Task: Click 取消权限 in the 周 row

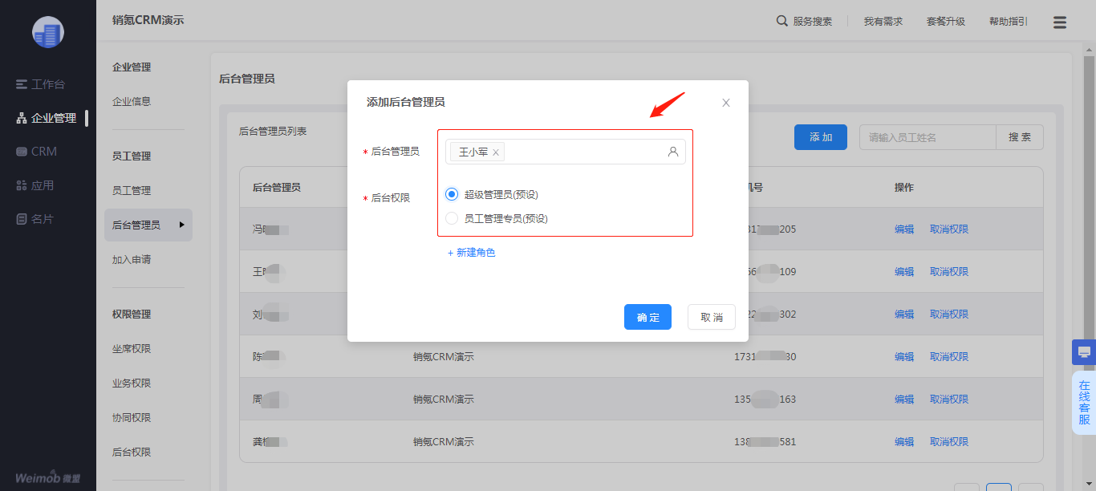Action: [949, 400]
